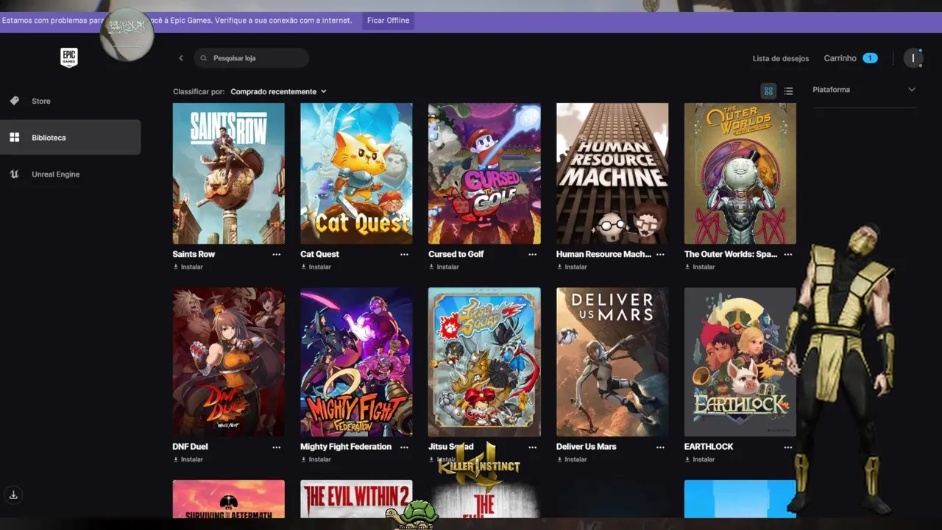
Task: Open Human Resource Machine three-dot menu
Action: pyautogui.click(x=661, y=254)
